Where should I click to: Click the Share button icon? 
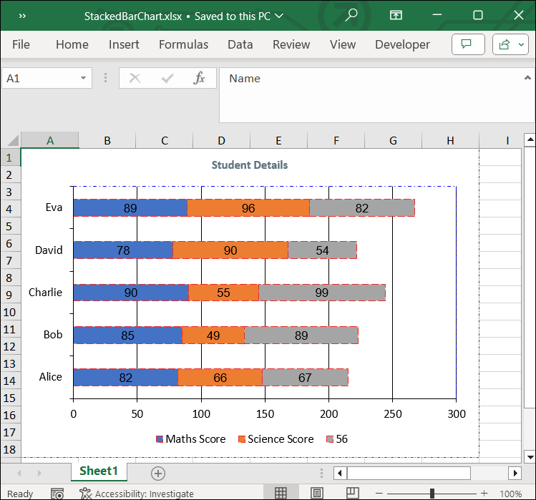click(505, 44)
